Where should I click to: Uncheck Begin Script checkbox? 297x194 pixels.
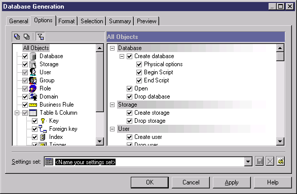pyautogui.click(x=139, y=73)
